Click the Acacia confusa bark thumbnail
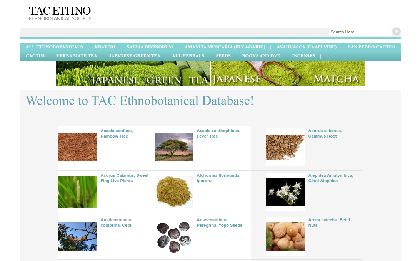 pyautogui.click(x=78, y=147)
